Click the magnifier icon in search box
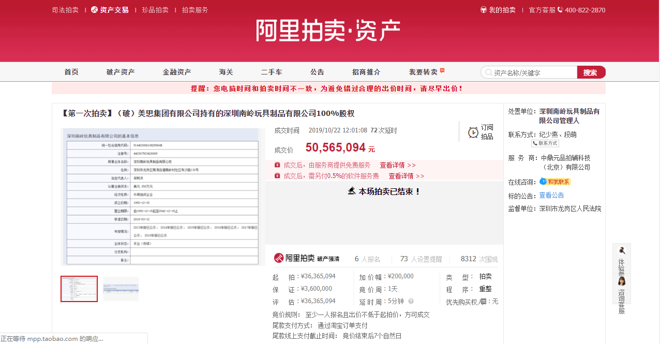The image size is (660, 344). tap(488, 72)
